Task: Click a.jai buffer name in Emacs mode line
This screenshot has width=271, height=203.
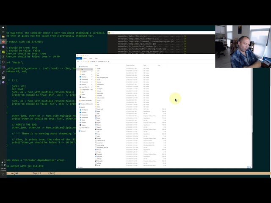Action: (x=15, y=173)
